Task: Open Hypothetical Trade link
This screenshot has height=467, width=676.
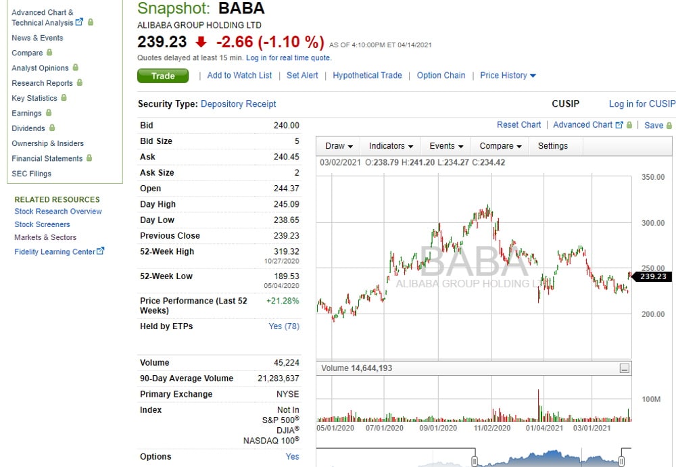Action: [367, 76]
